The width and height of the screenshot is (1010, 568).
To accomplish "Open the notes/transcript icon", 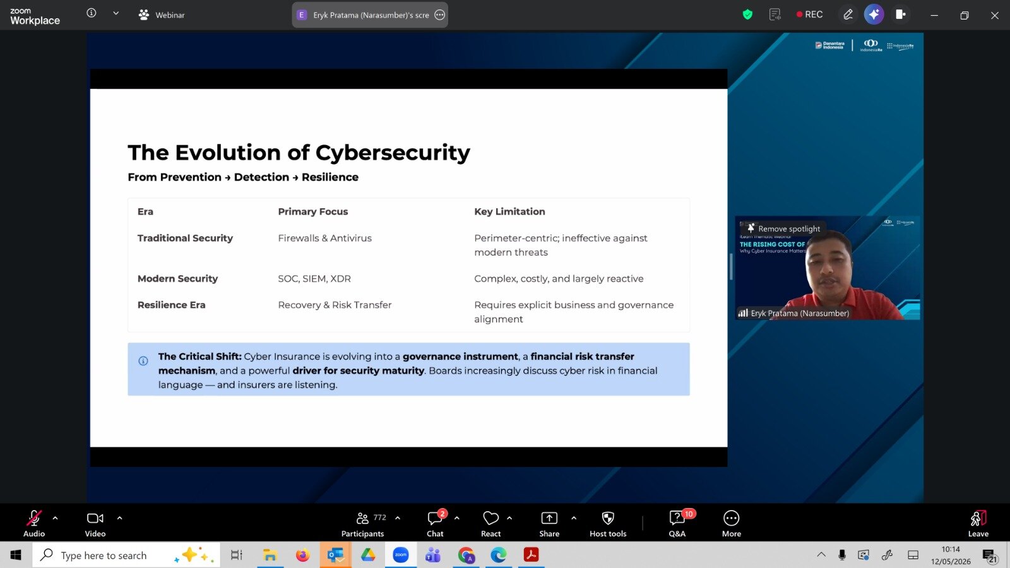I will point(775,15).
